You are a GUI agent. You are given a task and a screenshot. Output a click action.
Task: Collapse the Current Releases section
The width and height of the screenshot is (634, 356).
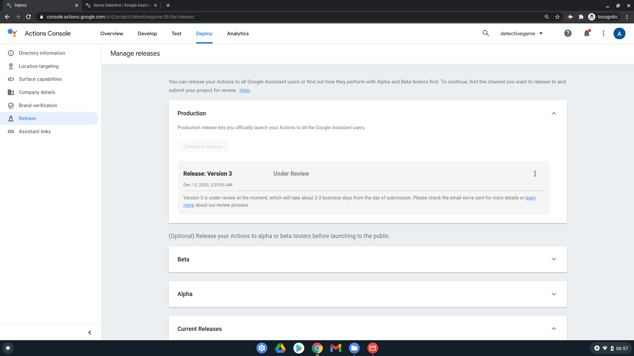point(554,329)
